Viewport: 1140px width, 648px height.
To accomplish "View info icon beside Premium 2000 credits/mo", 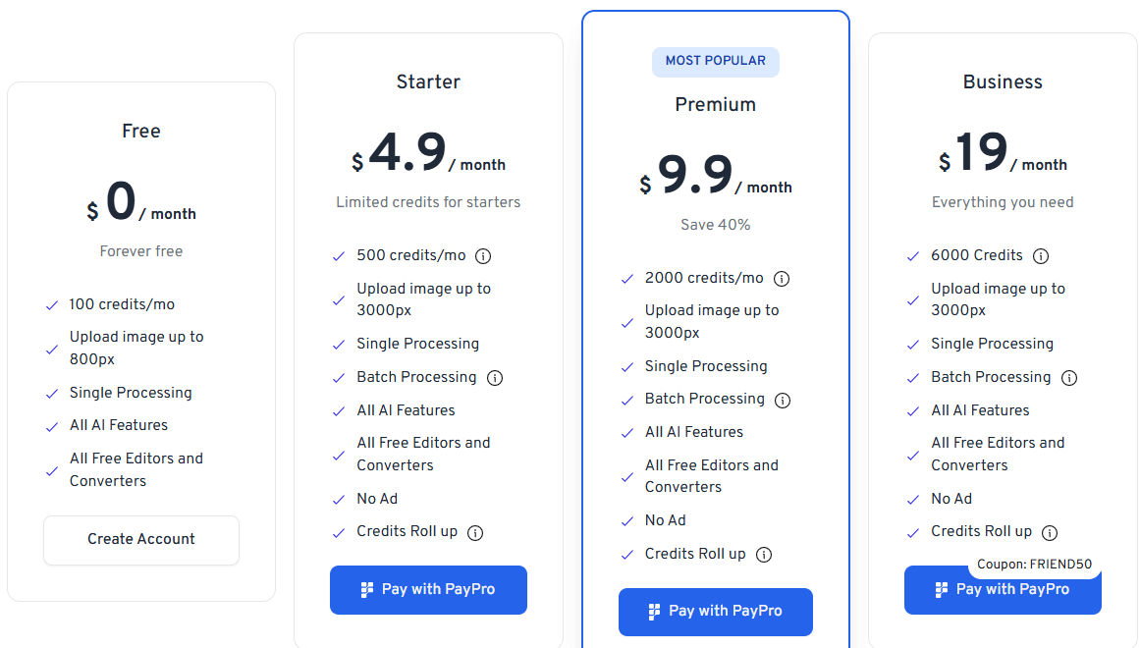I will pos(781,278).
